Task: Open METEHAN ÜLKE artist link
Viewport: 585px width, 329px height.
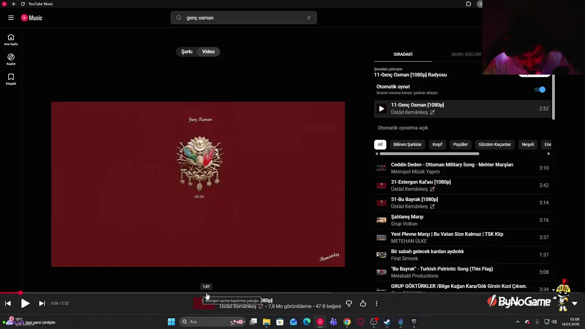Action: click(409, 241)
